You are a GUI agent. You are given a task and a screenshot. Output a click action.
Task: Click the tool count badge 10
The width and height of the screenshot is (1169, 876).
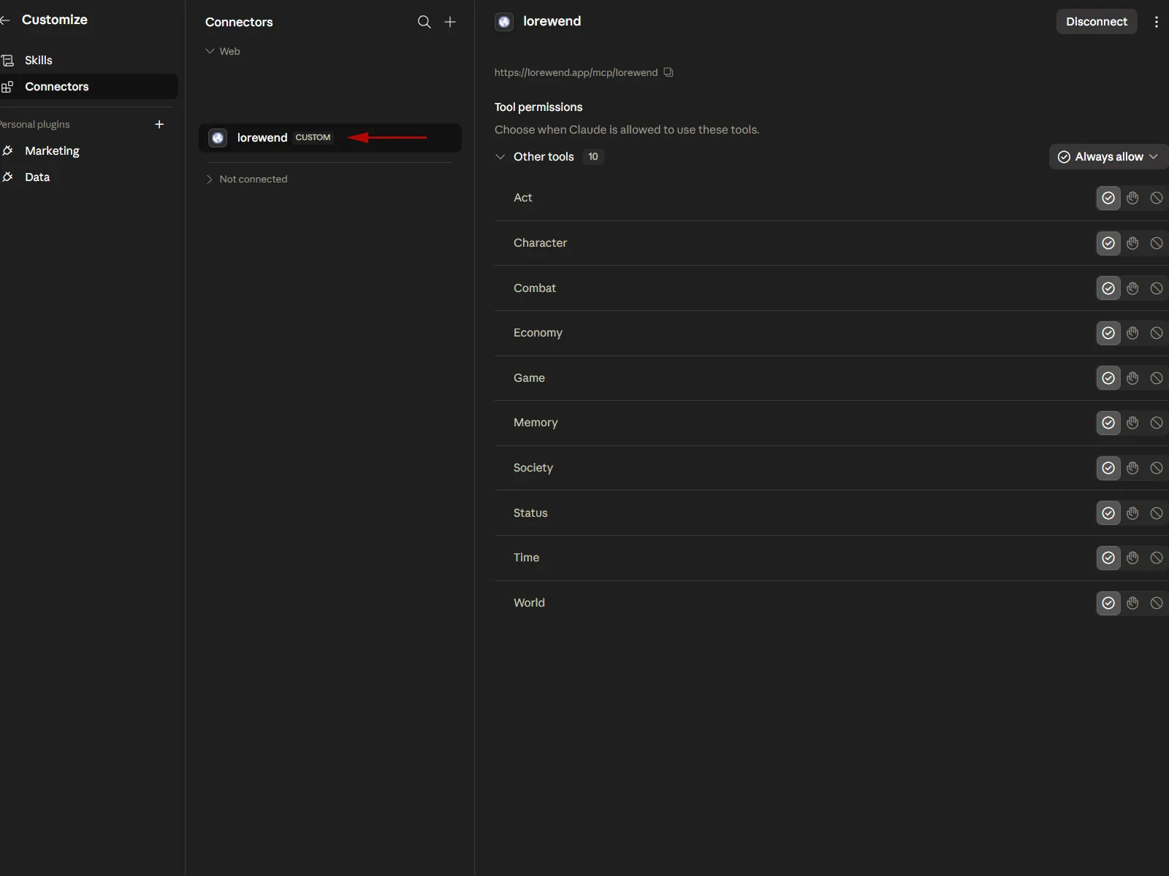[x=593, y=156]
